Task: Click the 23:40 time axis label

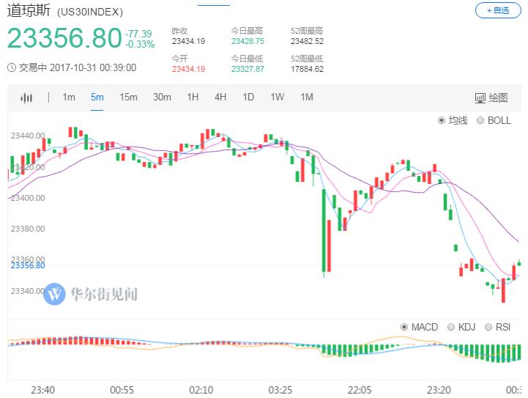Action: tap(42, 390)
